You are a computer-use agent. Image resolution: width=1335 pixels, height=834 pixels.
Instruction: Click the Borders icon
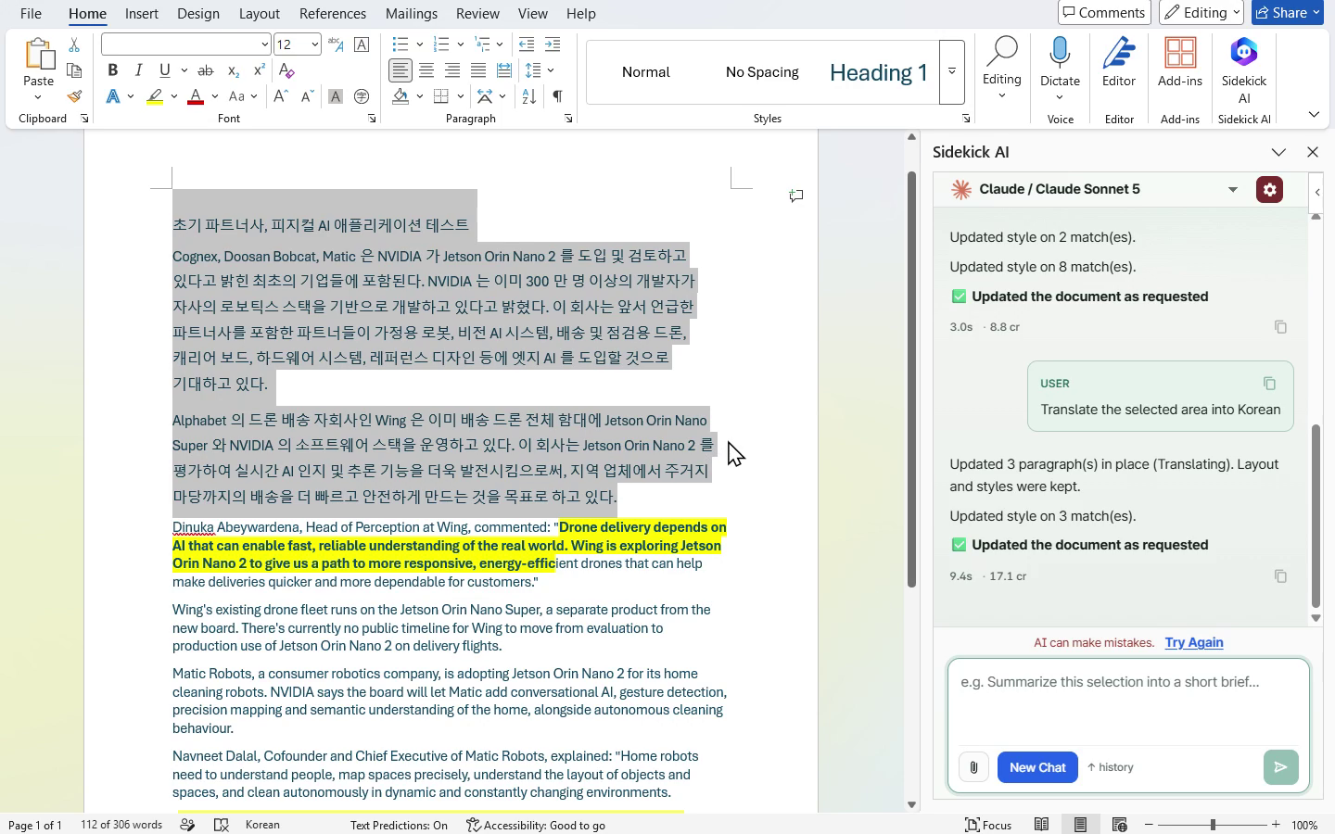pyautogui.click(x=441, y=96)
